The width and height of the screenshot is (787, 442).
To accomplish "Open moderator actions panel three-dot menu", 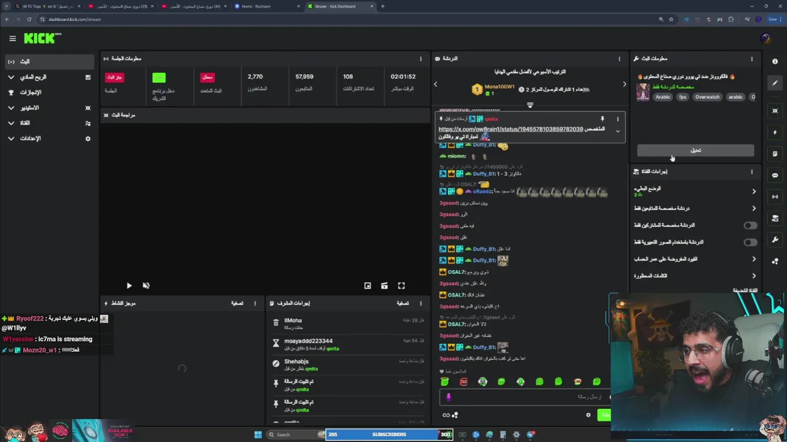I will 421,303.
